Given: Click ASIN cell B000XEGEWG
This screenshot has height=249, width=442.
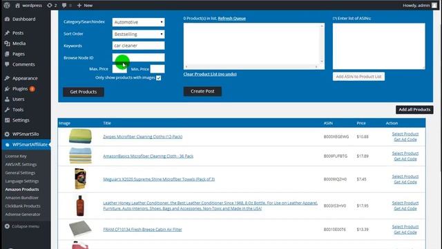Looking at the screenshot, I should point(336,137).
